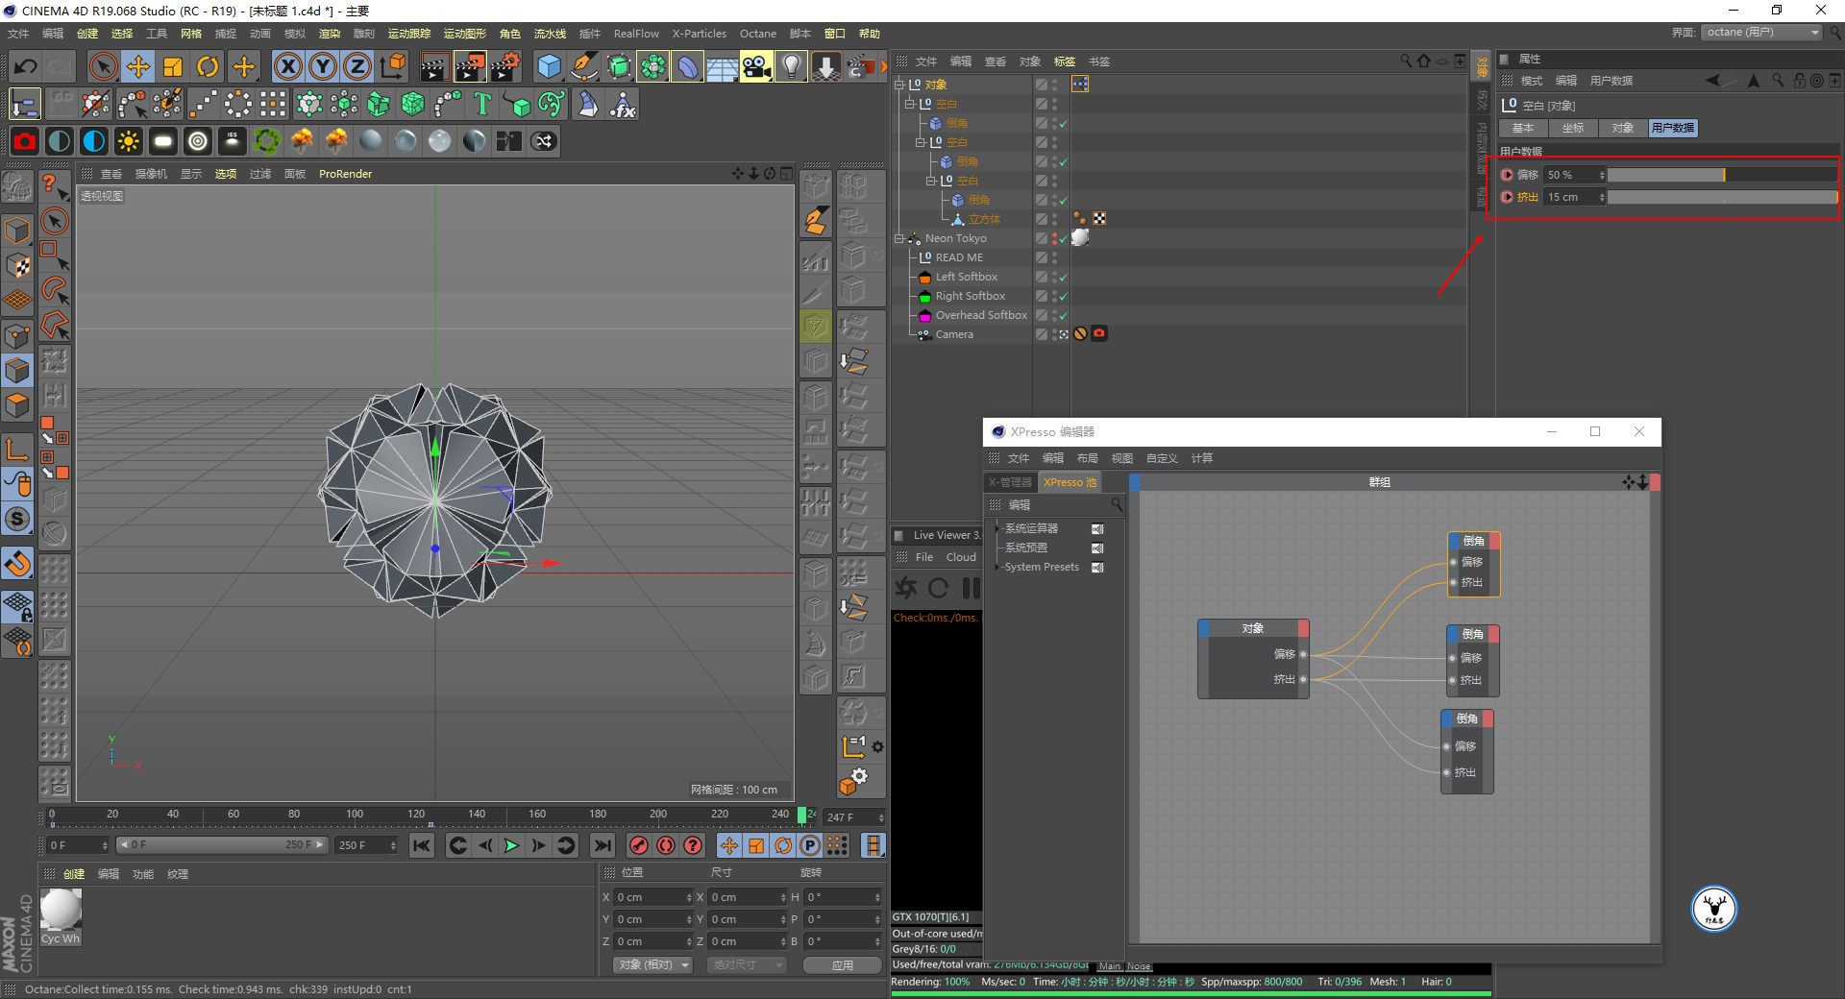This screenshot has height=999, width=1845.
Task: Click the blue Cube primitive icon
Action: click(x=550, y=66)
